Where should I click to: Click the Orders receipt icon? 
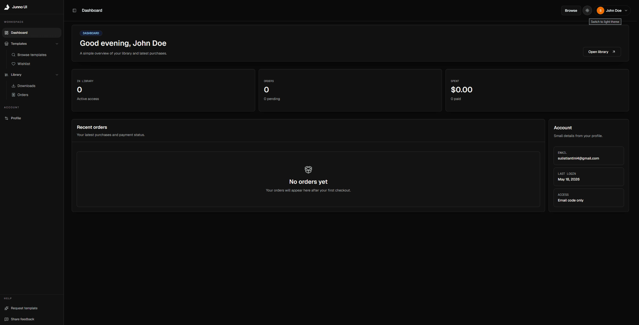coord(13,95)
